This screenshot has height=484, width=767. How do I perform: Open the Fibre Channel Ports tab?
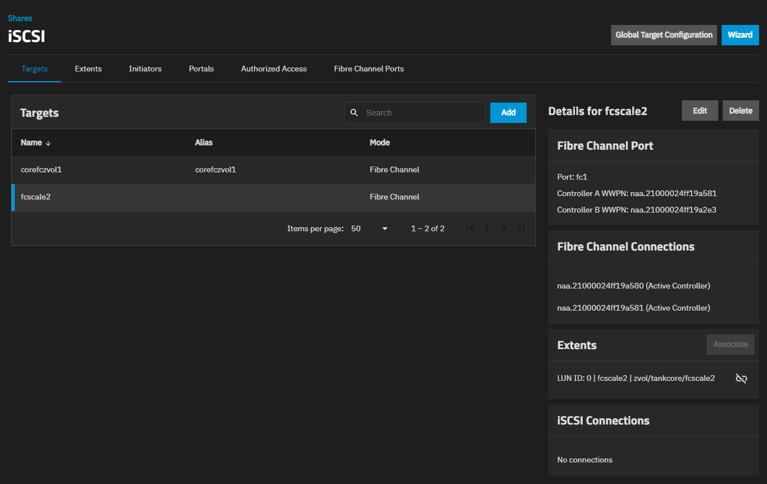click(x=368, y=69)
